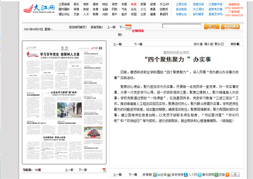
Task: Go to next article via bottom 下一篇
Action: point(133,174)
